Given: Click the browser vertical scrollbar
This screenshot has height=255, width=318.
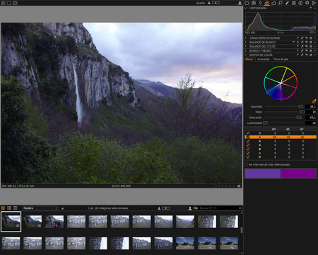Looking at the screenshot, I should [241, 230].
